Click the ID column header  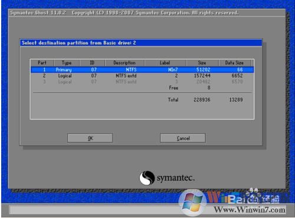[92, 63]
